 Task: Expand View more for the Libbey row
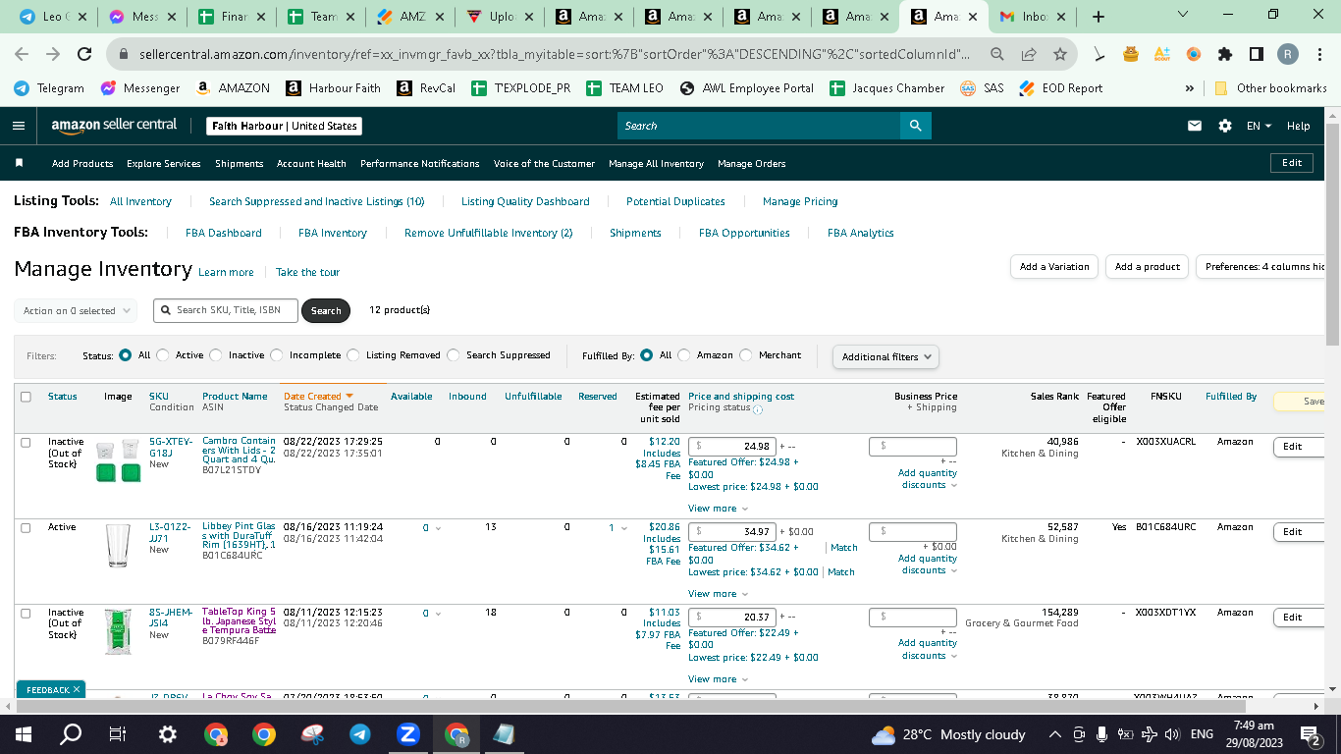click(718, 594)
